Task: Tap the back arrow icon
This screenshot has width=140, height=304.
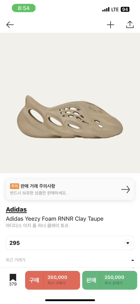Action: (x=10, y=25)
